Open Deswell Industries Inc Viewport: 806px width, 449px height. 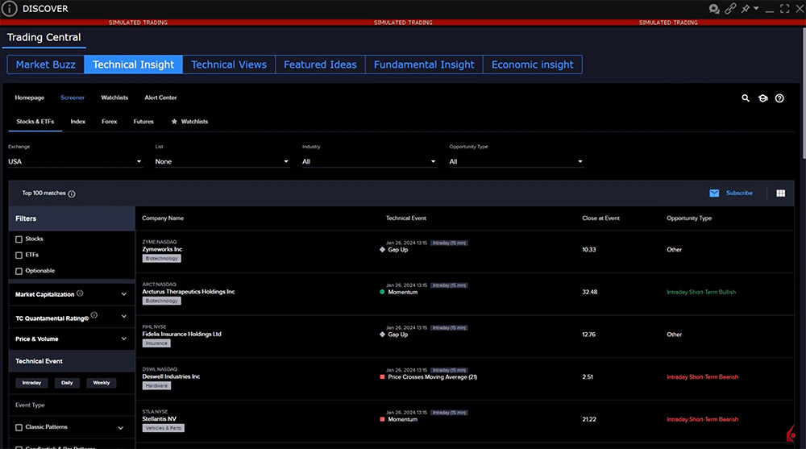(x=171, y=376)
